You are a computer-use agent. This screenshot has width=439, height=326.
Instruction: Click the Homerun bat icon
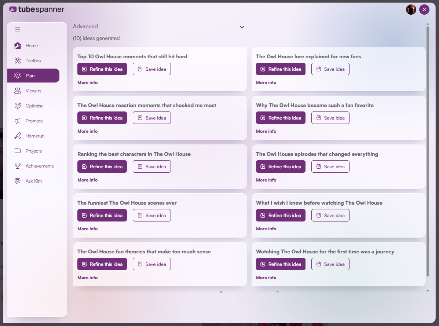point(18,136)
